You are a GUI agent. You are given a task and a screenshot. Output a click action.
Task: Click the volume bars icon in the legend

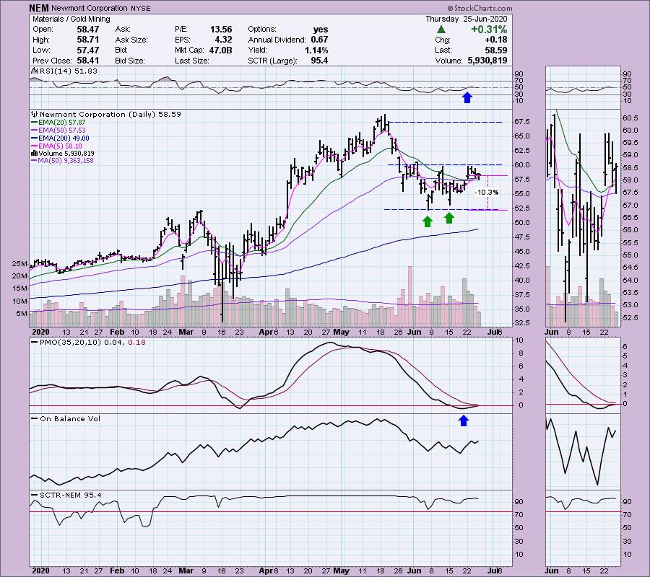(35, 154)
